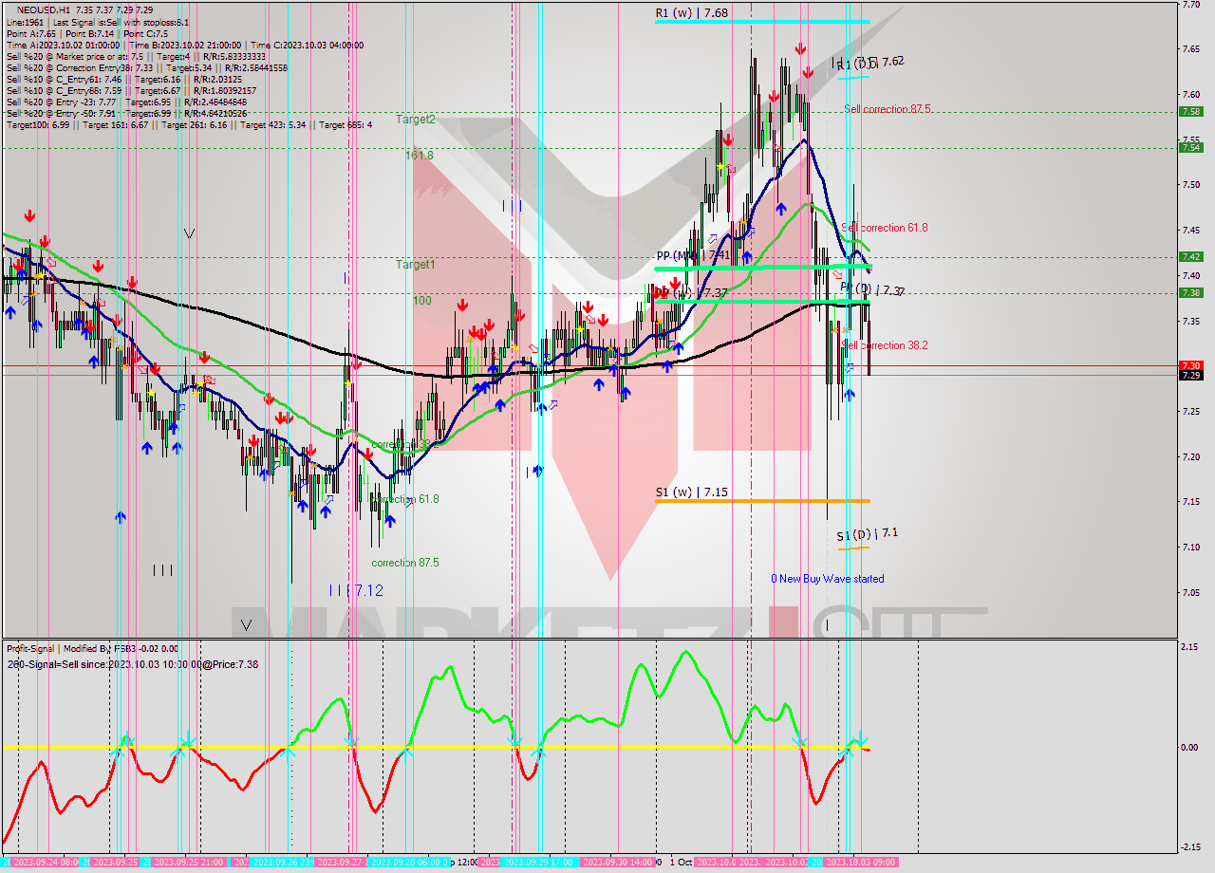Click the '1 Oct' date label
This screenshot has height=873, width=1215.
pos(681,862)
